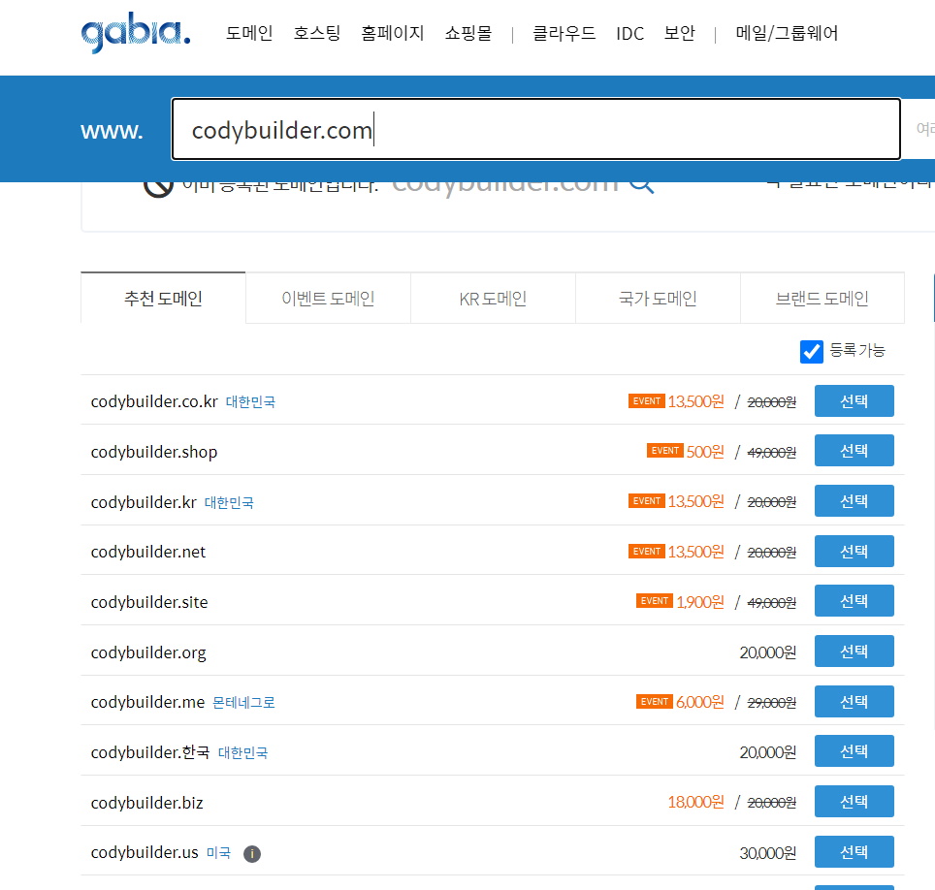This screenshot has height=890, width=935.
Task: Click the codybuilder.한국 domain name
Action: 150,753
